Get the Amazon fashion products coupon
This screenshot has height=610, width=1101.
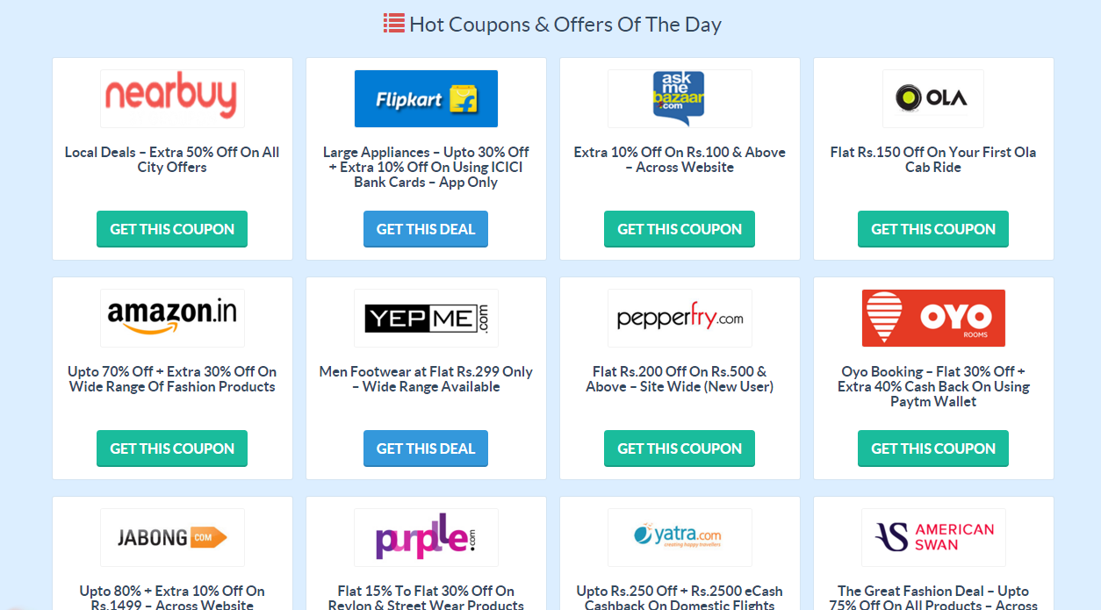point(172,449)
